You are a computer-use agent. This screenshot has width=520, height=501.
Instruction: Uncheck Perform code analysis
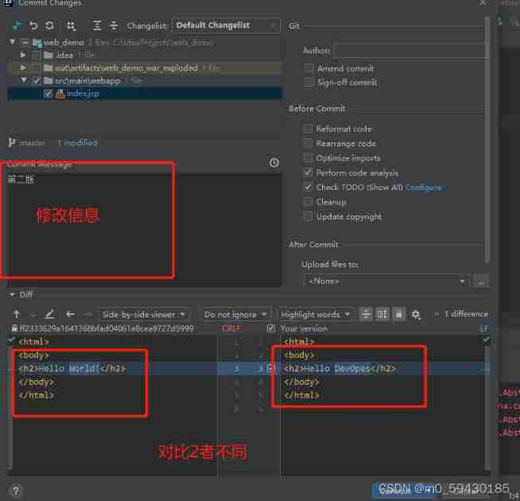(309, 173)
